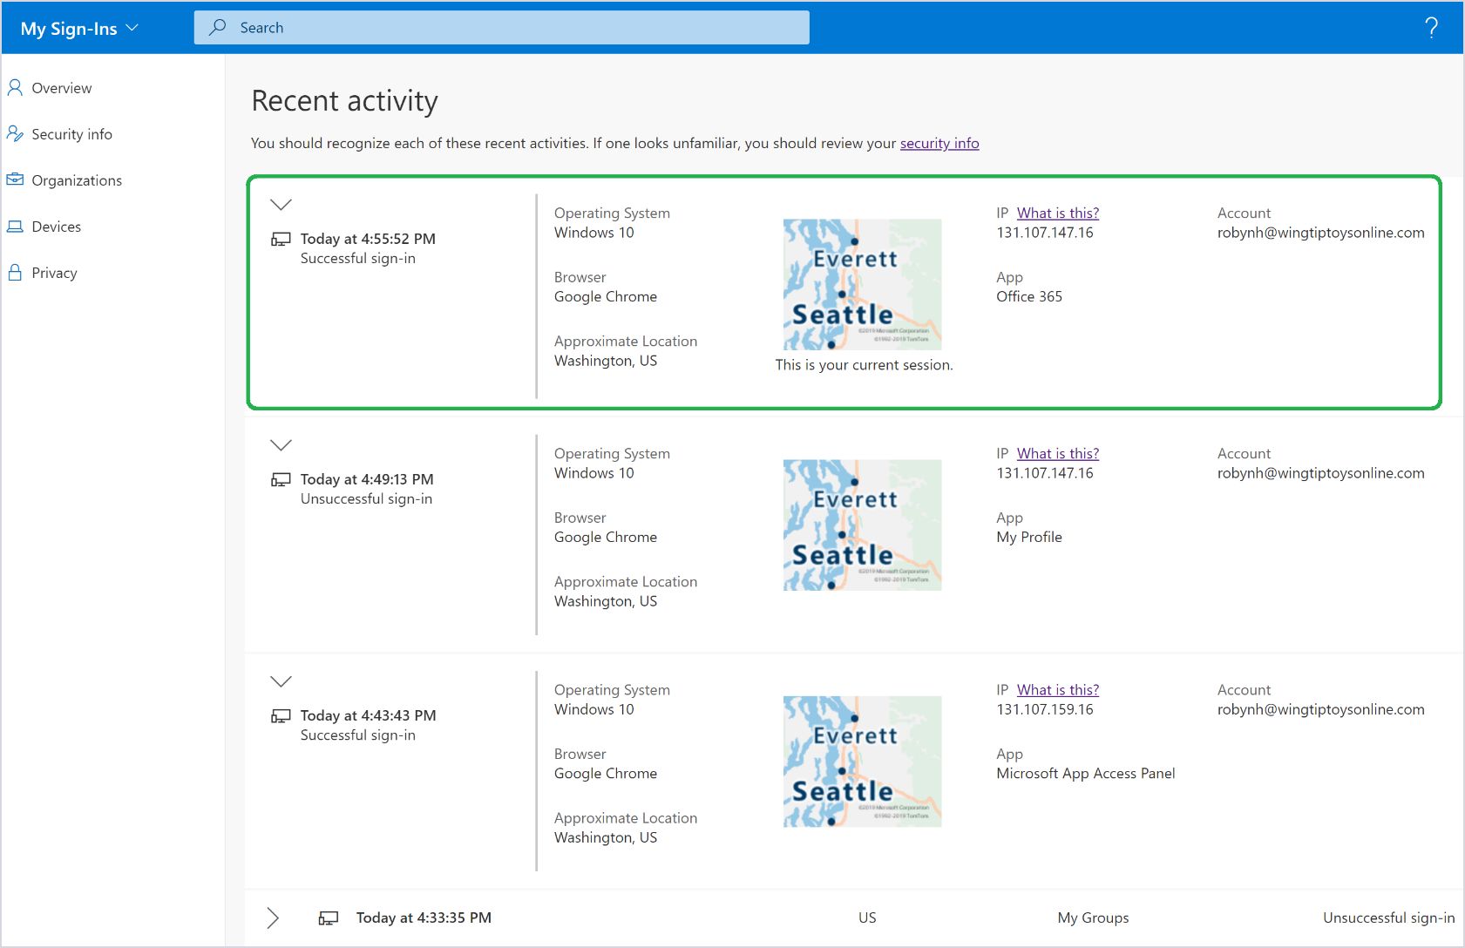Collapse the 4:49:13 PM unsuccessful sign-in
The height and width of the screenshot is (948, 1465).
tap(281, 445)
